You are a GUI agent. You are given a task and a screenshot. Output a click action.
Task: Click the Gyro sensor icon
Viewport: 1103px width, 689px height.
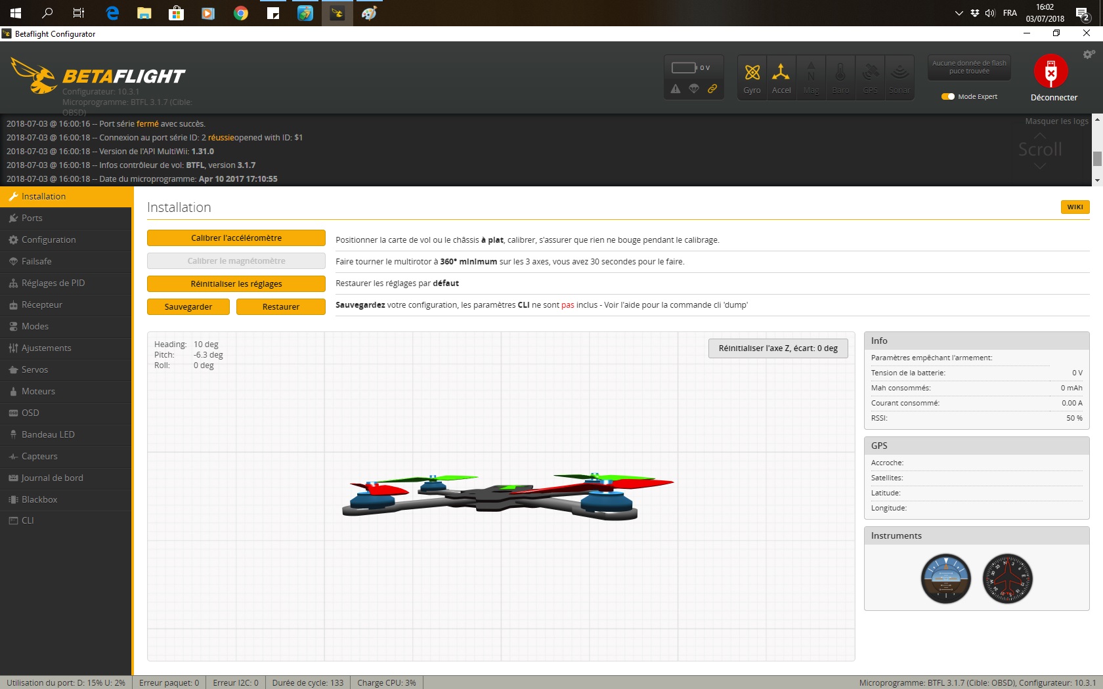pos(752,77)
